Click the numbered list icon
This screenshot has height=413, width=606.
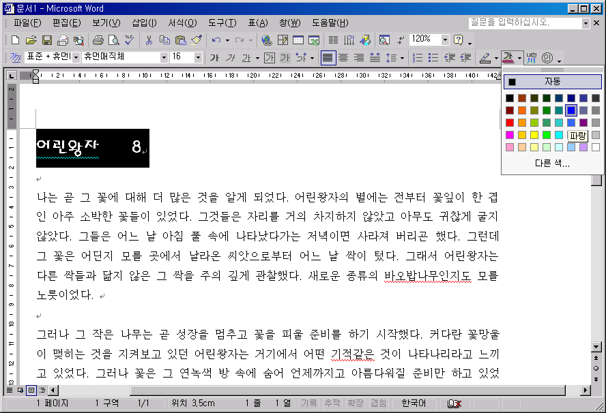coord(418,58)
